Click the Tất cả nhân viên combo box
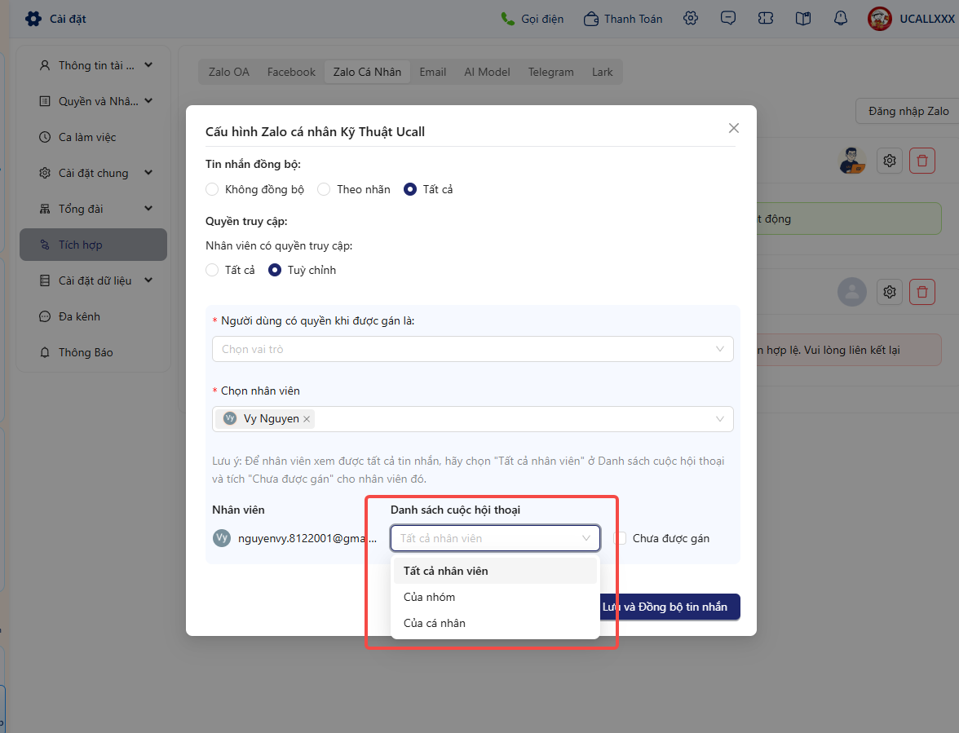 pos(495,539)
